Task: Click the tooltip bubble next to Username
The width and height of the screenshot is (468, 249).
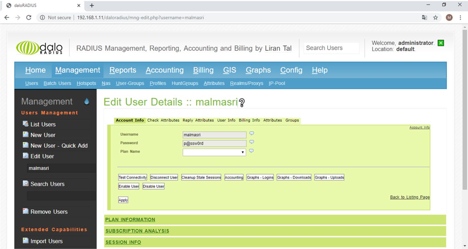Action: tap(251, 134)
